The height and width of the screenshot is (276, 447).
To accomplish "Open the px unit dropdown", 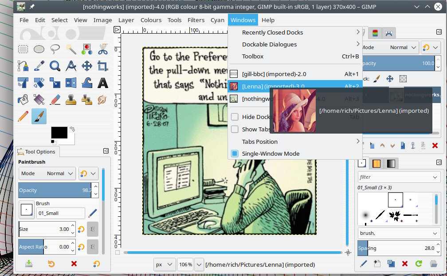I will [165, 264].
